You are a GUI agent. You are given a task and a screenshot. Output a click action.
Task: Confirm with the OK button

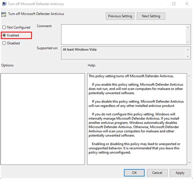coord(134,173)
